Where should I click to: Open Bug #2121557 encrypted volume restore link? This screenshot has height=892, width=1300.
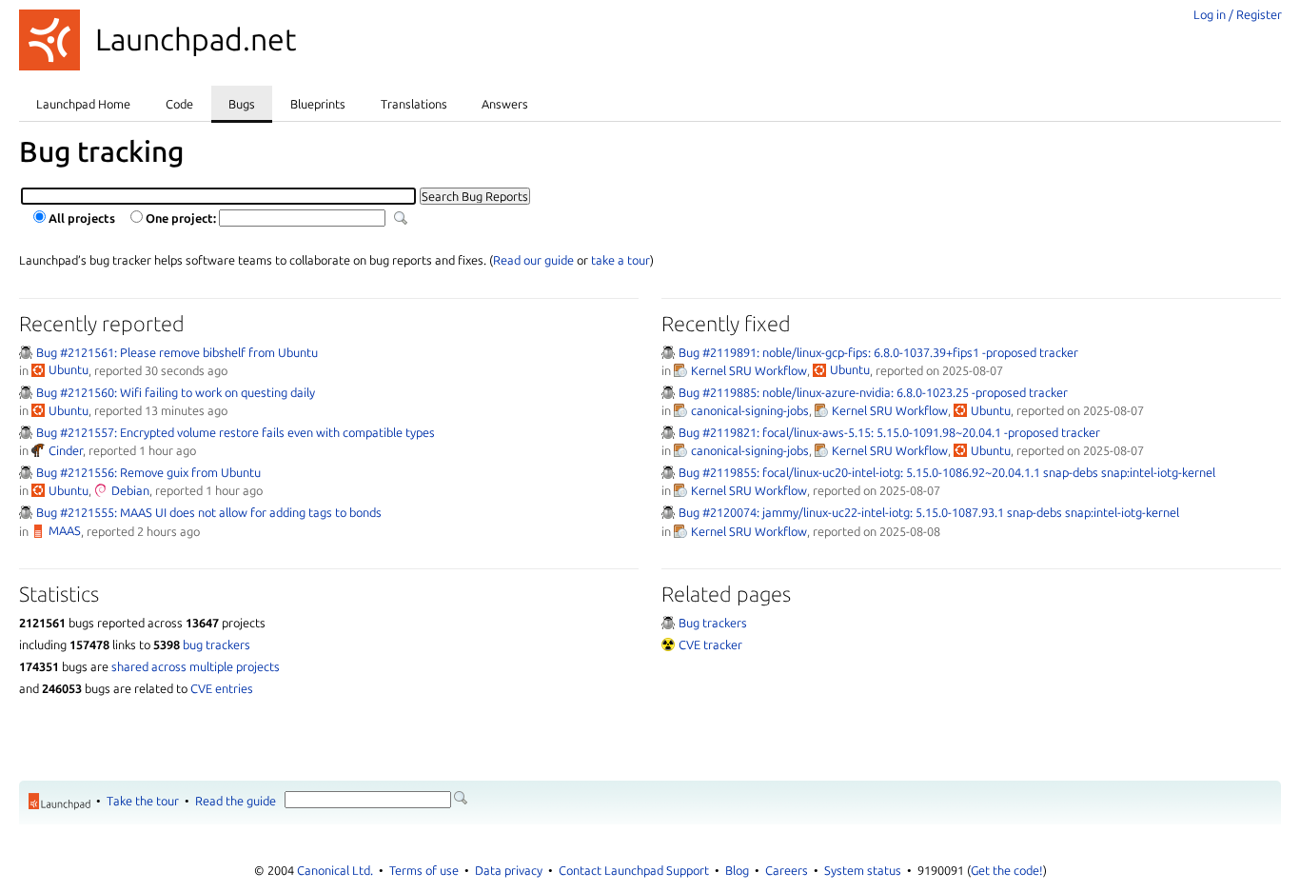[235, 432]
